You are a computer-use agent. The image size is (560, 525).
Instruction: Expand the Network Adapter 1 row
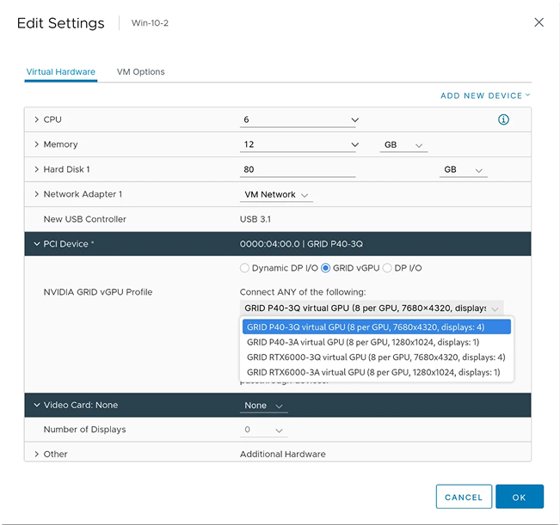click(36, 194)
